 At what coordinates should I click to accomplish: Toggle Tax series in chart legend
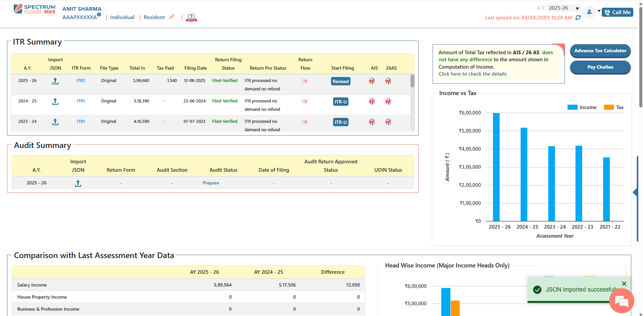[x=614, y=107]
